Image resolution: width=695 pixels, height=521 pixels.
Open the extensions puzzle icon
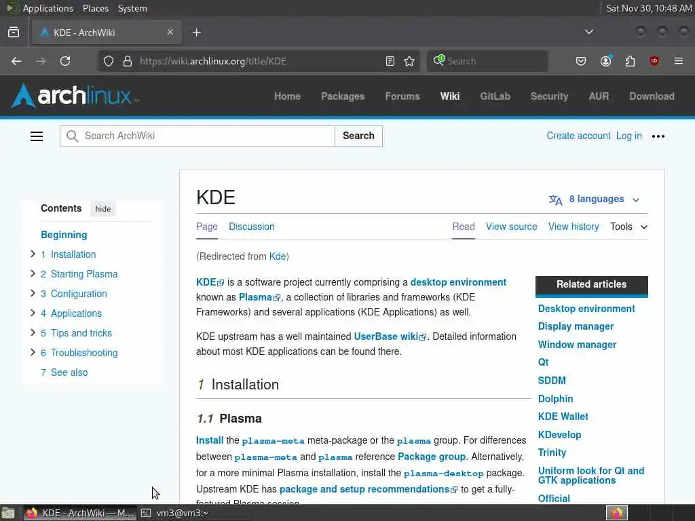630,61
